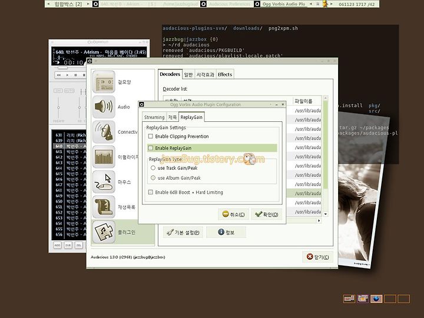Close the Ogg Vorbis plugin configuration dialog
The height and width of the screenshot is (318, 424).
[x=283, y=104]
